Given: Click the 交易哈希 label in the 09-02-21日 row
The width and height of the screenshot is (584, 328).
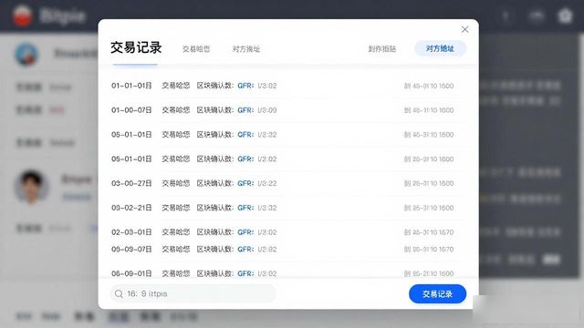Looking at the screenshot, I should pos(176,208).
